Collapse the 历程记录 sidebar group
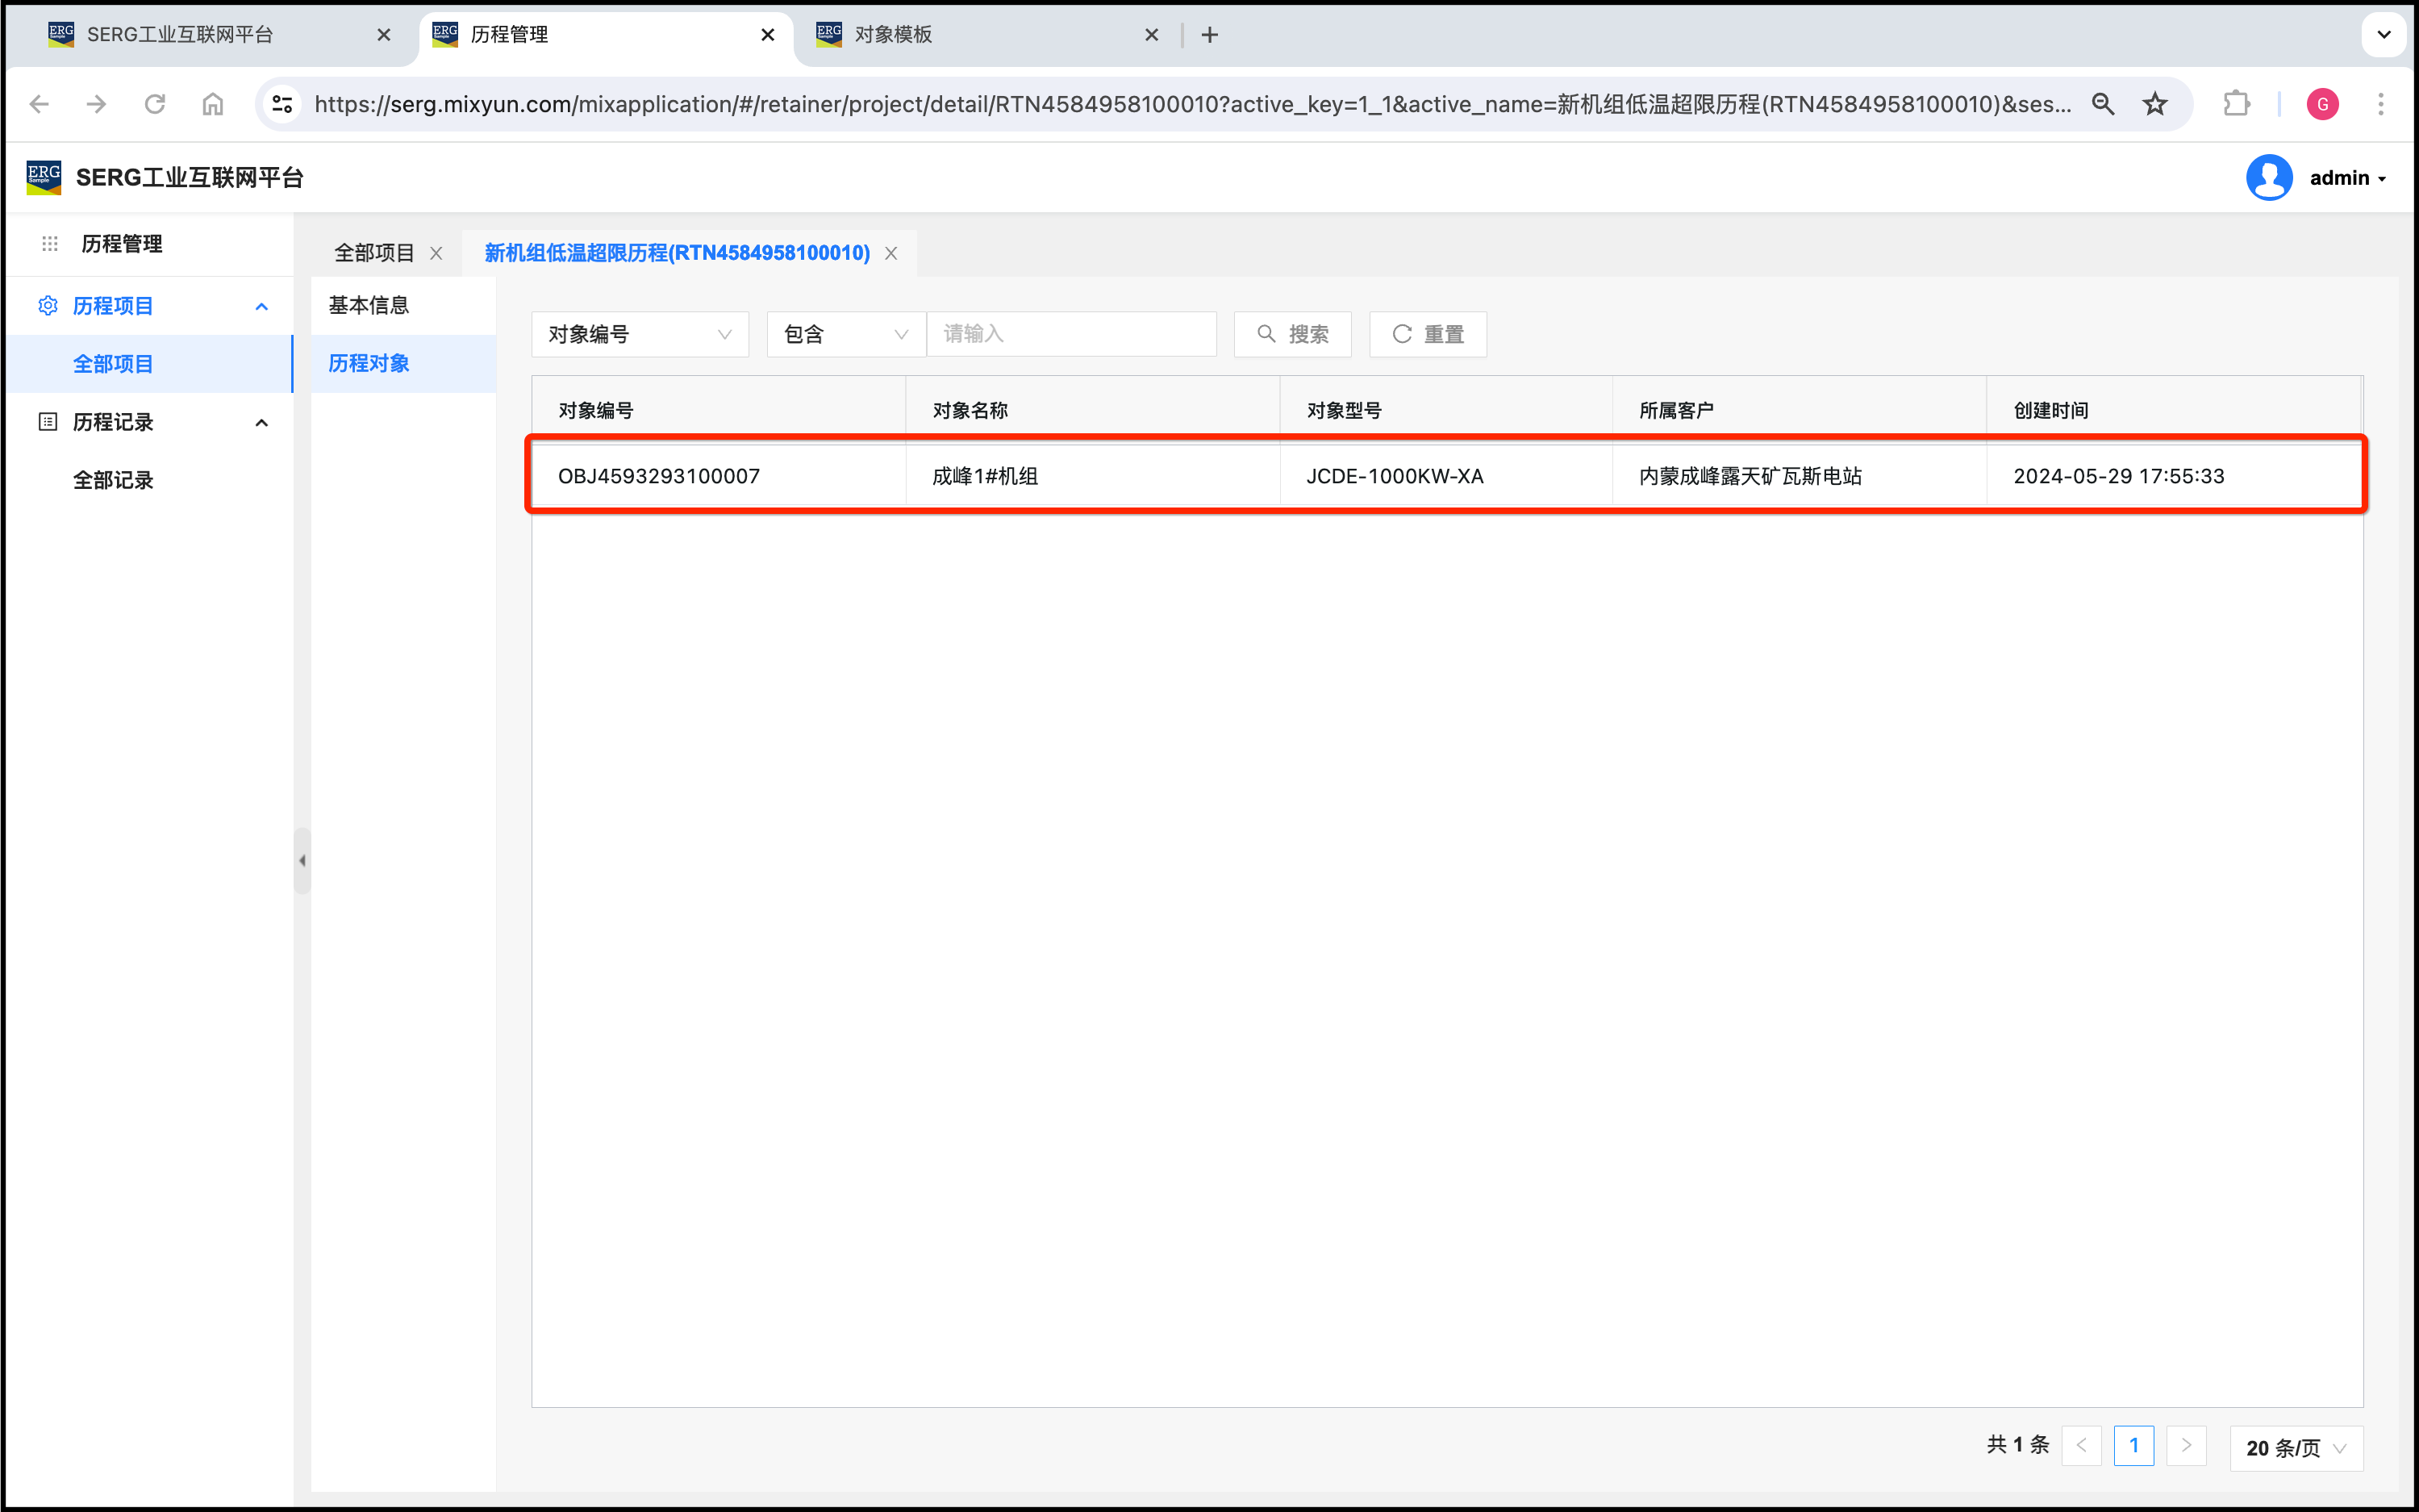The width and height of the screenshot is (2419, 1512). (262, 423)
